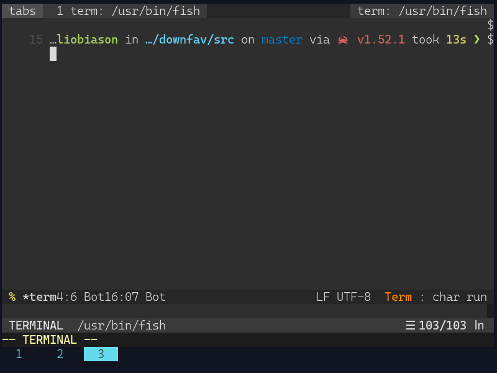Click the red crab Rust icon
Screen dimensions: 497x373
(x=343, y=40)
